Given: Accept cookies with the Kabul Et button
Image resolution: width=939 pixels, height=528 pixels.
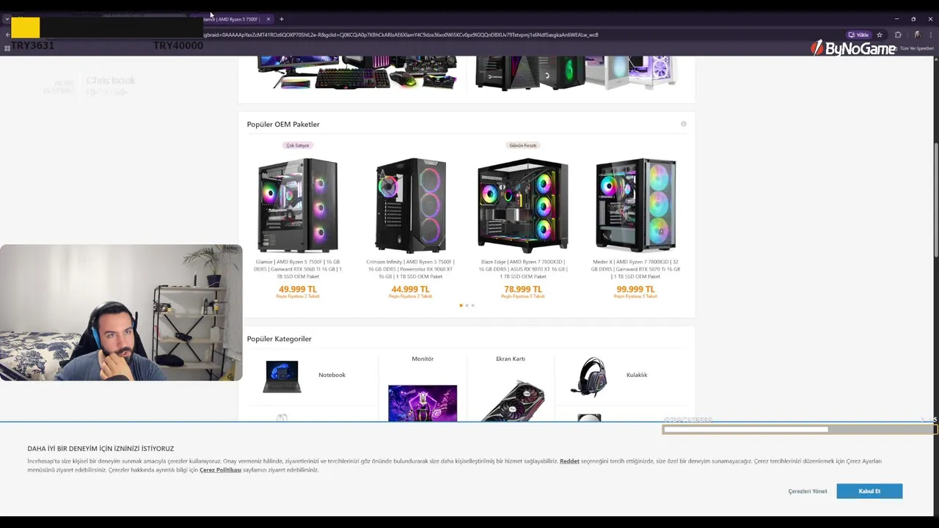Looking at the screenshot, I should click(869, 491).
